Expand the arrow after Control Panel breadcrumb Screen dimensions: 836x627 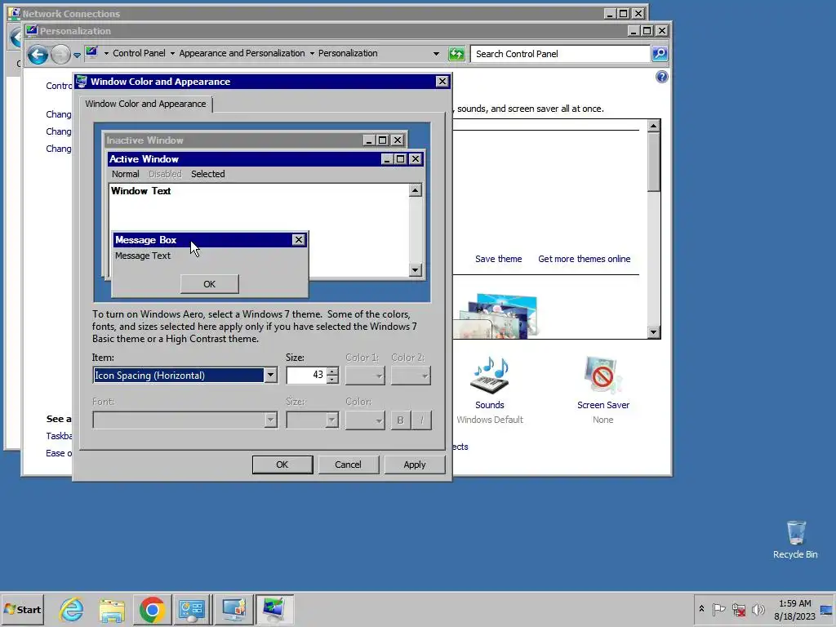[172, 53]
